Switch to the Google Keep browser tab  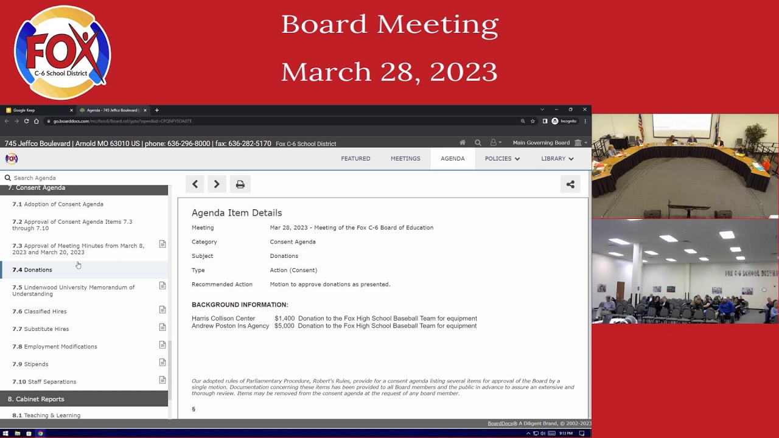pos(38,110)
